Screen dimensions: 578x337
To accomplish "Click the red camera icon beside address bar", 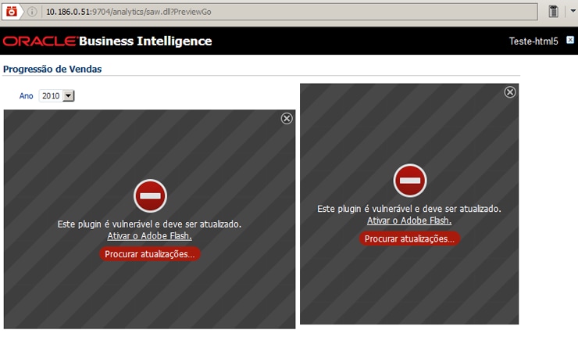I will (x=12, y=12).
